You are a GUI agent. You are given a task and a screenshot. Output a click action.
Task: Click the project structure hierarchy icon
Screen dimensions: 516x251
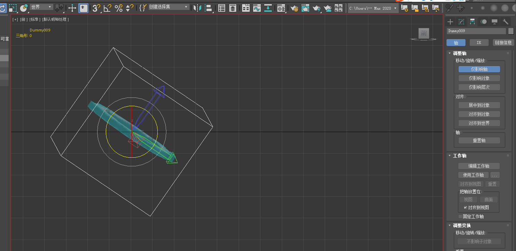coord(425,8)
